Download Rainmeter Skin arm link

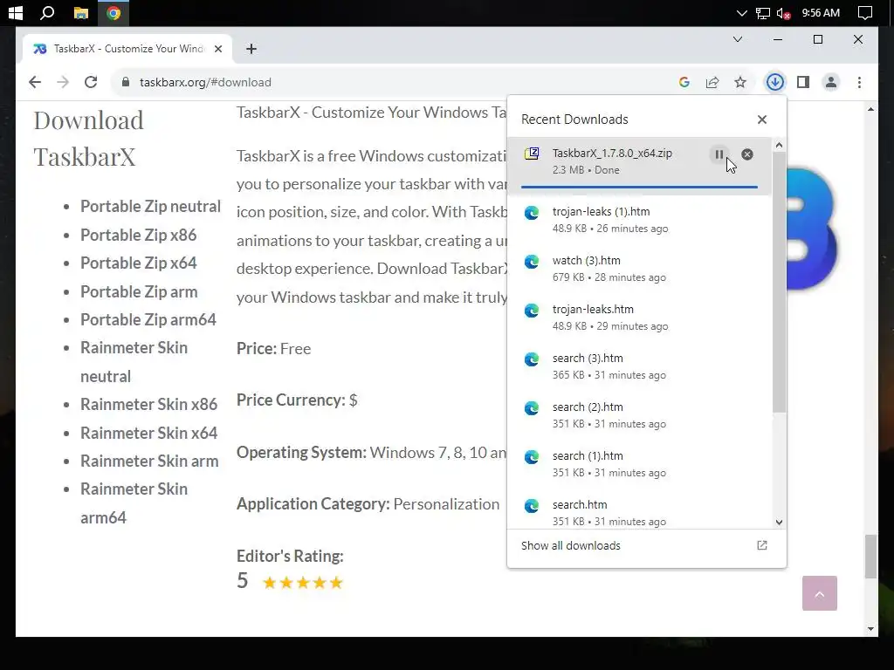click(x=149, y=461)
